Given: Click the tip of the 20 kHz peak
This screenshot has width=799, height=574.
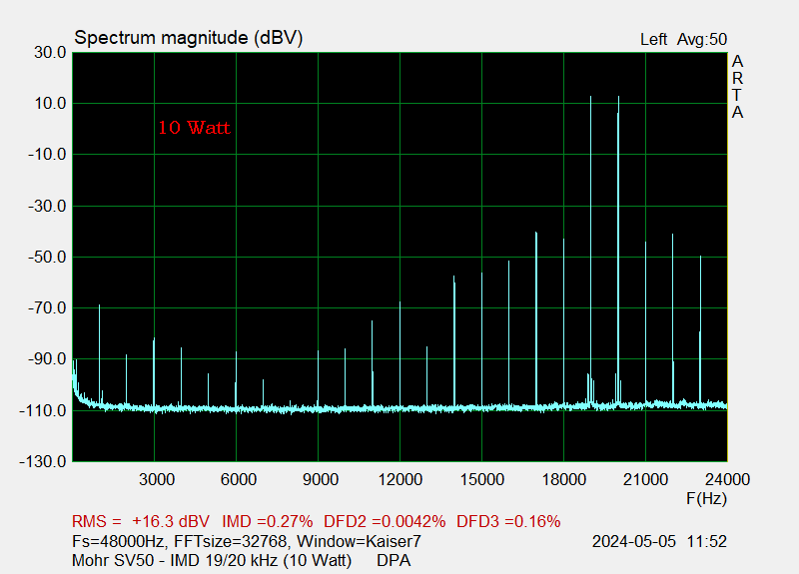Looking at the screenshot, I should pyautogui.click(x=618, y=98).
